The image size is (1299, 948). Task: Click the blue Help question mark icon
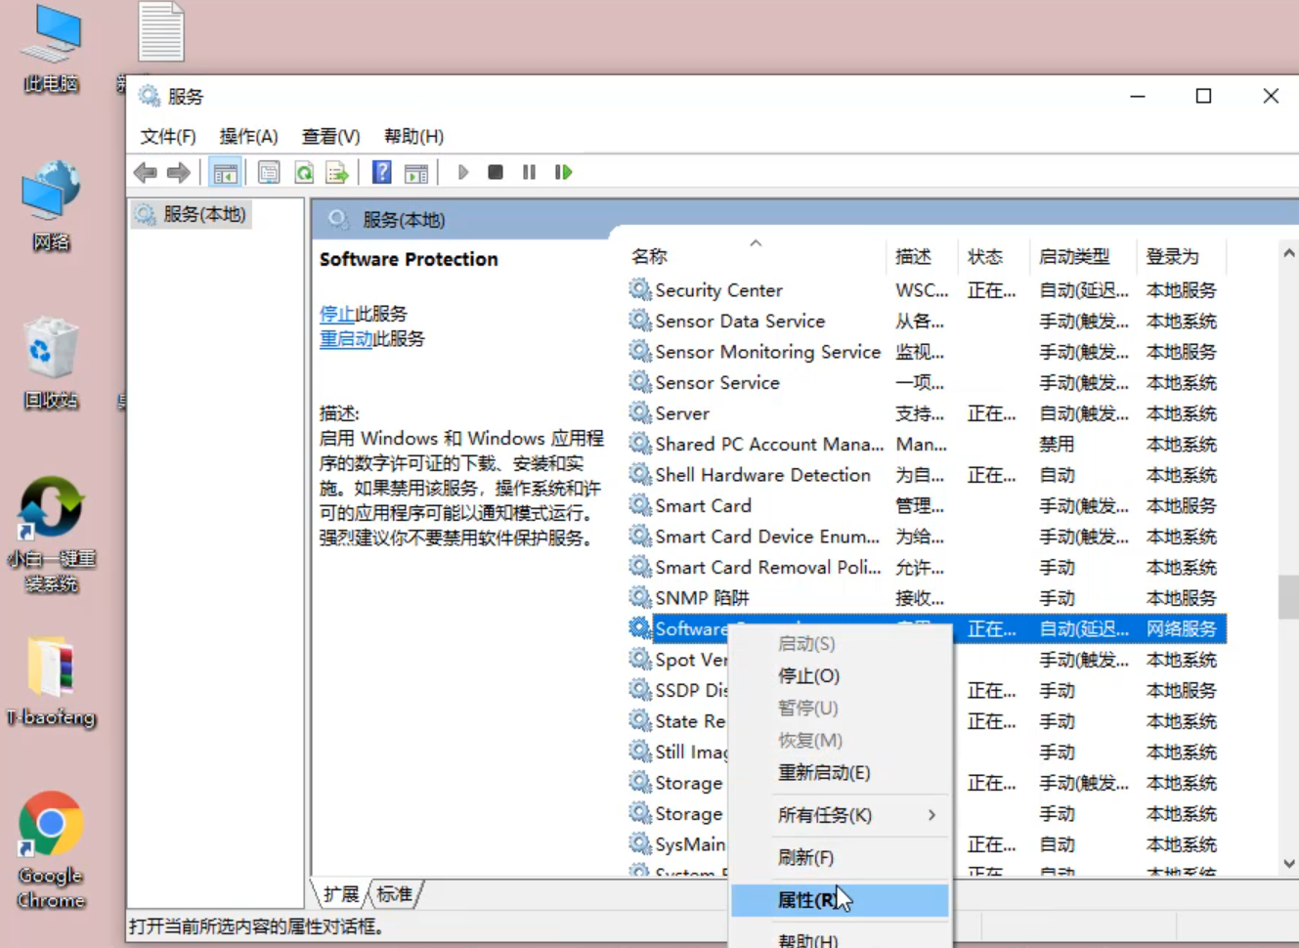[x=382, y=173]
